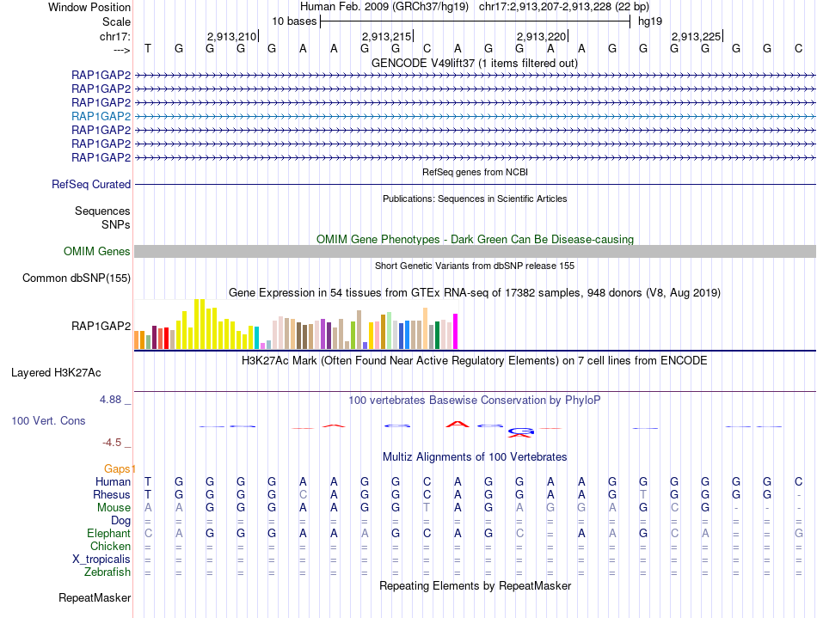Click the cyan bar in GTEx expression chart
The width and height of the screenshot is (817, 618).
pos(256,338)
